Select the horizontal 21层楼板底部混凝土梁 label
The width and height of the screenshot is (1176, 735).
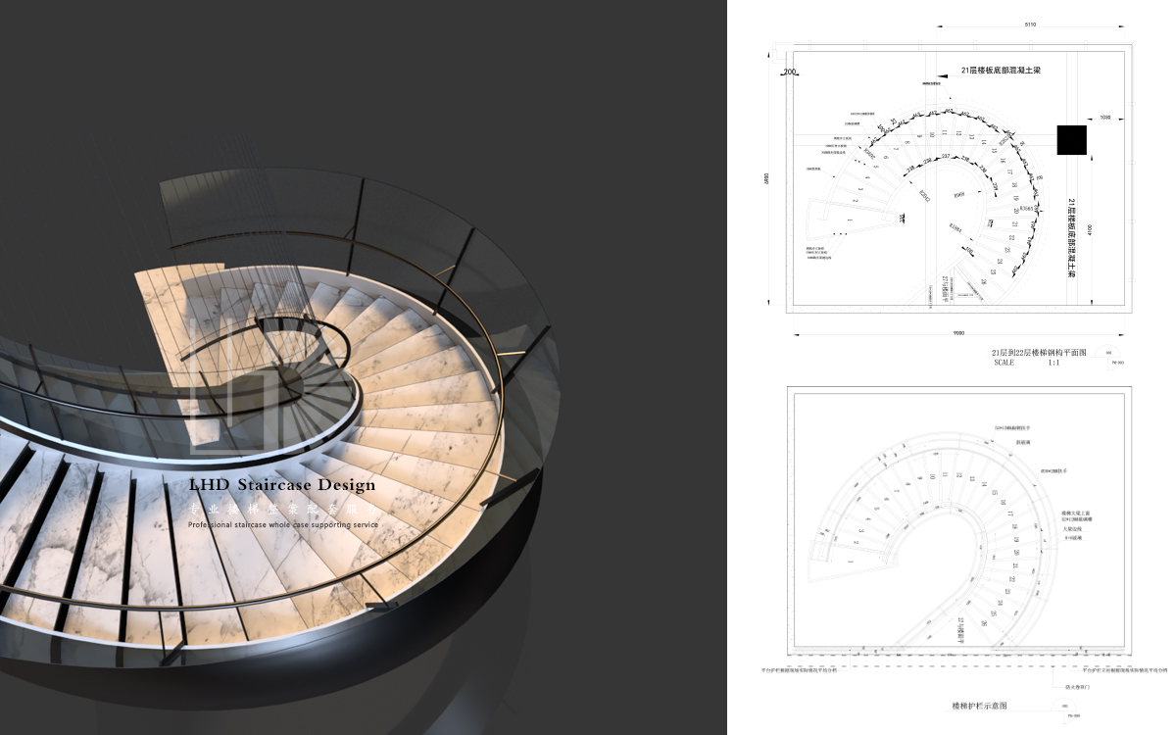pyautogui.click(x=1002, y=72)
